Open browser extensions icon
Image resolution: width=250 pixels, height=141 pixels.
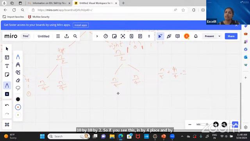194,10
